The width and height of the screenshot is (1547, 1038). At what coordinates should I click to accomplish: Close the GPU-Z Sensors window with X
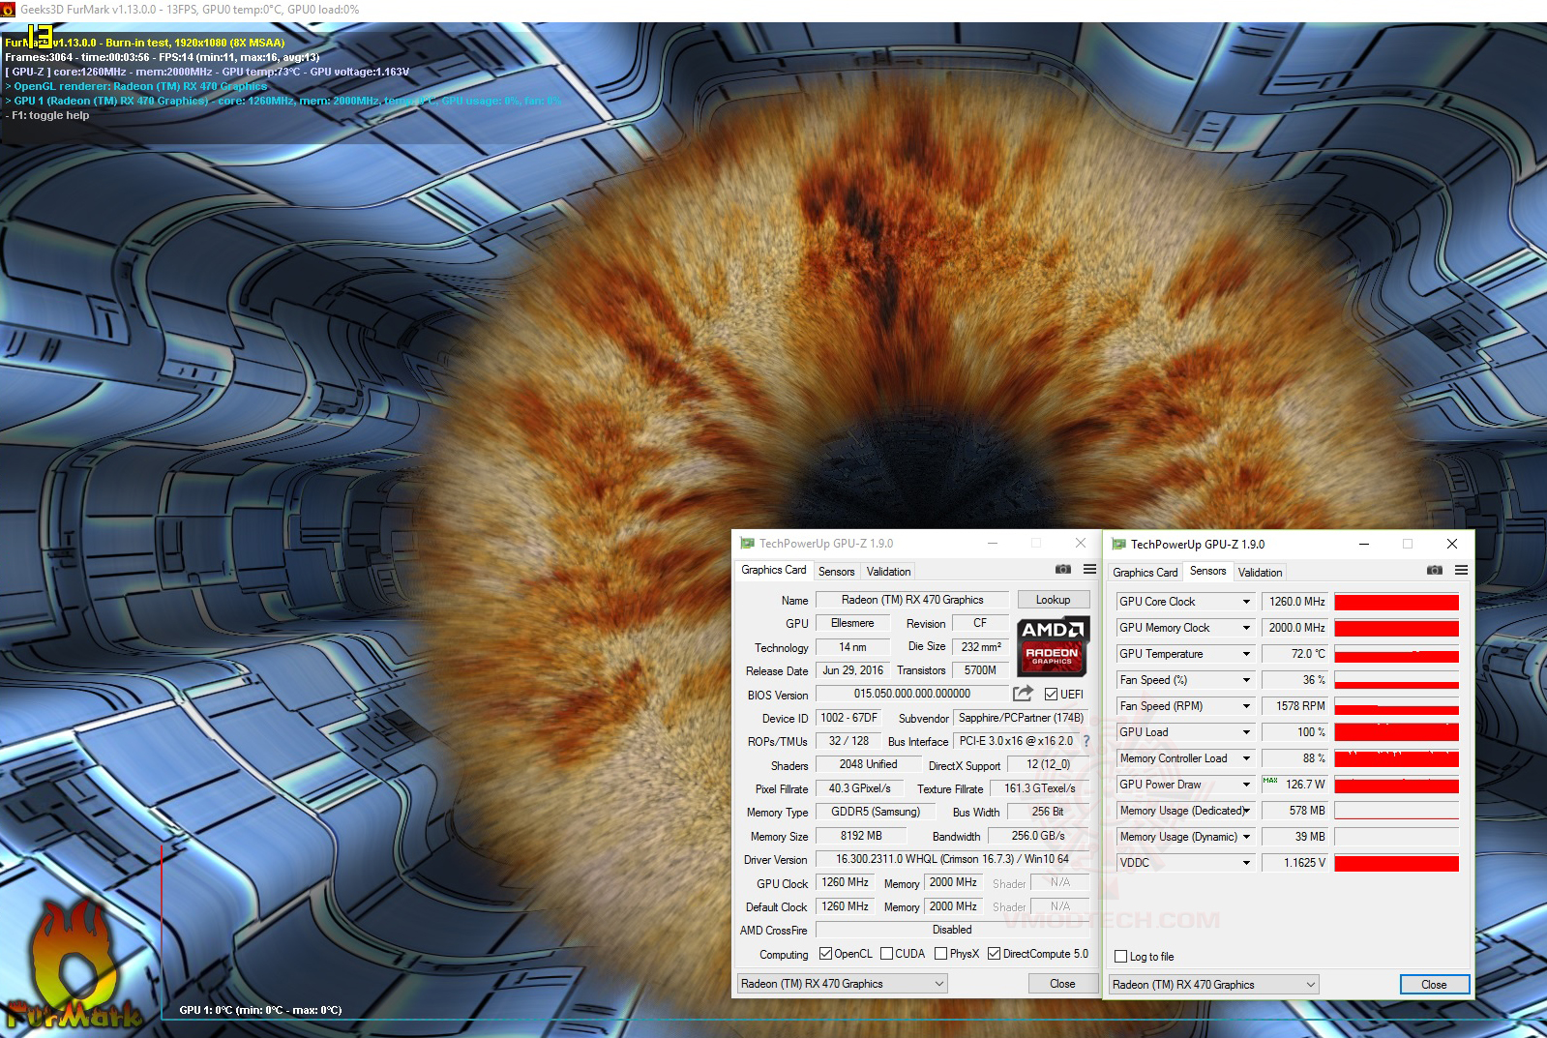1451,544
